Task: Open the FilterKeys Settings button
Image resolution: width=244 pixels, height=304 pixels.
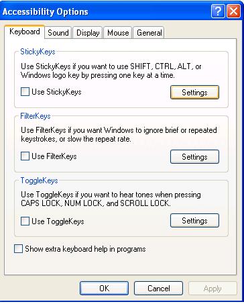Action: 194,156
